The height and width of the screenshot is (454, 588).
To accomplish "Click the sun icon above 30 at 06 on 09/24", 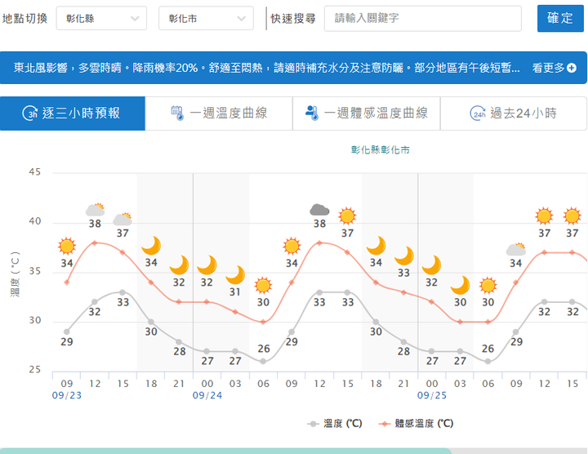I will pos(263,285).
